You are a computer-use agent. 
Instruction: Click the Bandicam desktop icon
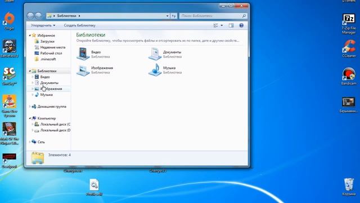click(x=349, y=76)
